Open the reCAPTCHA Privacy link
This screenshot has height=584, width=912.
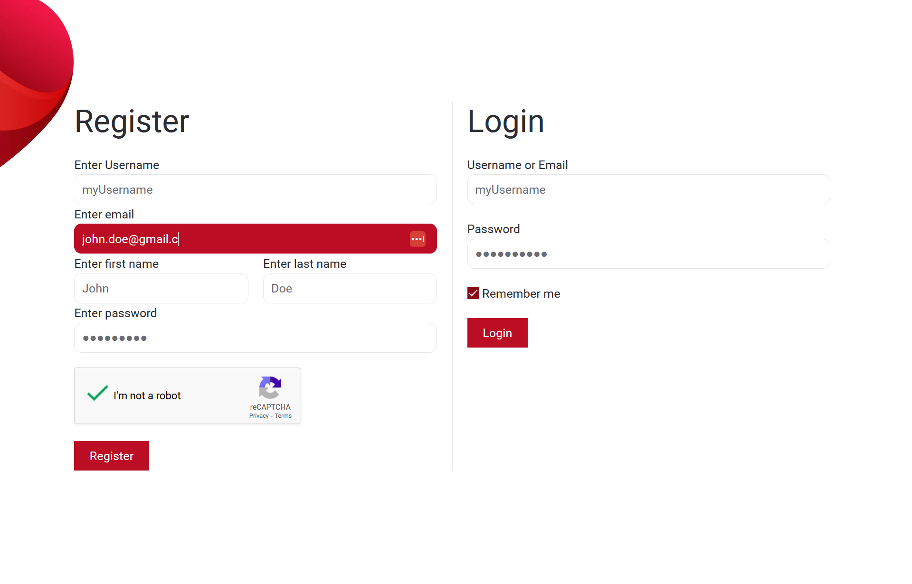(x=259, y=416)
